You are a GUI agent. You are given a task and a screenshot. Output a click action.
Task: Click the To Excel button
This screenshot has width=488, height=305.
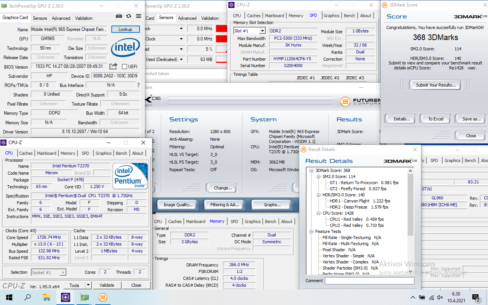click(435, 119)
